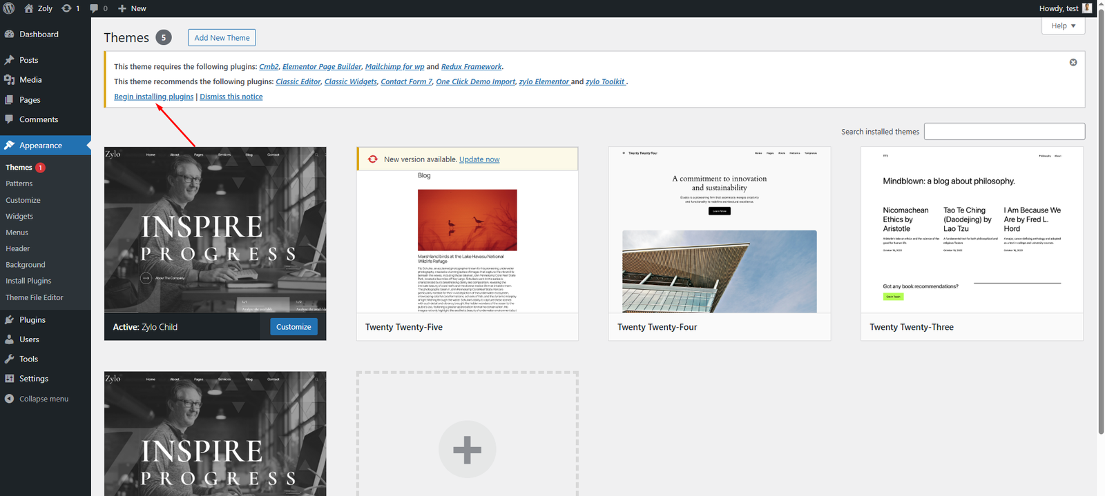1105x496 pixels.
Task: Open the user avatar in top right
Action: [1087, 8]
